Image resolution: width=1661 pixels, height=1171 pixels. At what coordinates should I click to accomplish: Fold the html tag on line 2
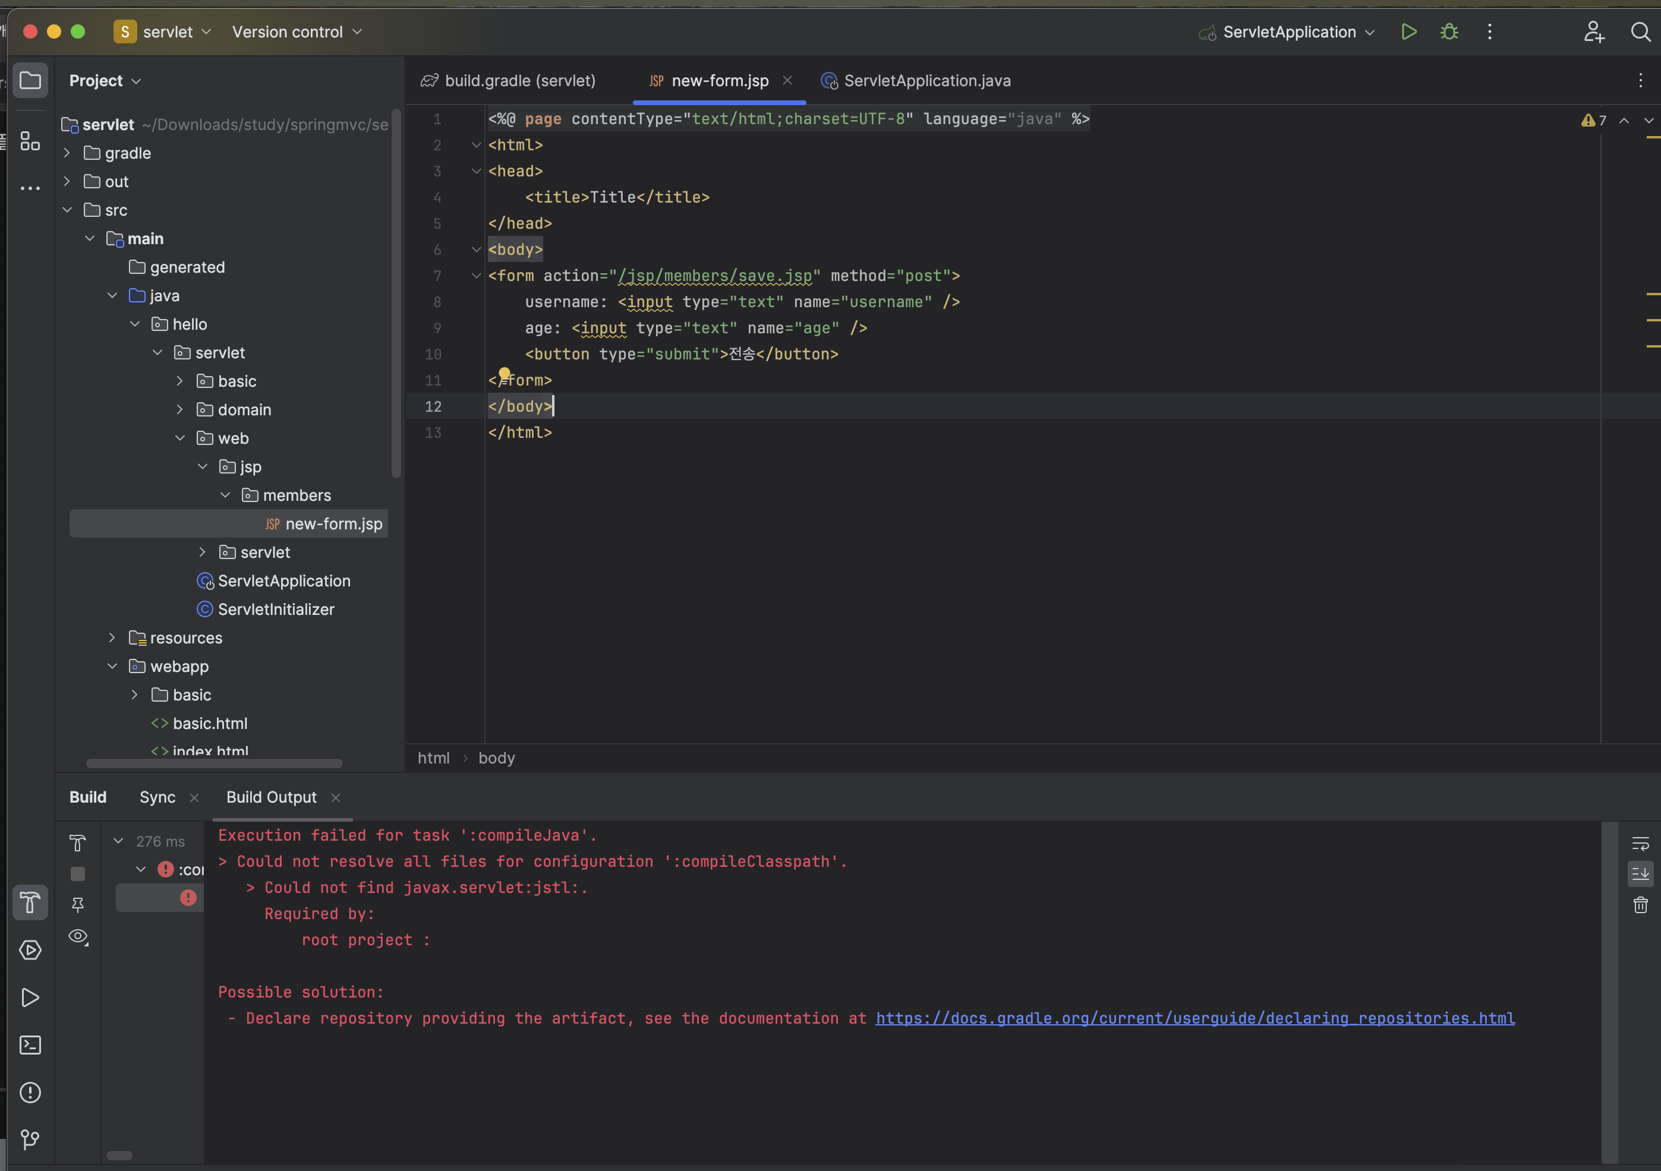476,144
